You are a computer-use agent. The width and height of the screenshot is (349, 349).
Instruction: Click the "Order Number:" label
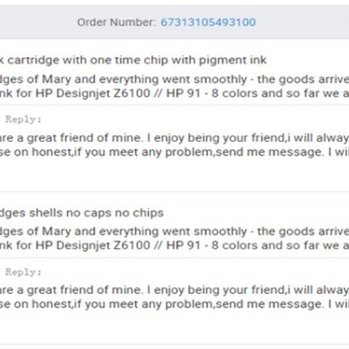117,22
